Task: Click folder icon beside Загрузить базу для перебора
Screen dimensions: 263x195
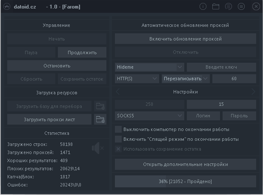Action: tap(100, 106)
